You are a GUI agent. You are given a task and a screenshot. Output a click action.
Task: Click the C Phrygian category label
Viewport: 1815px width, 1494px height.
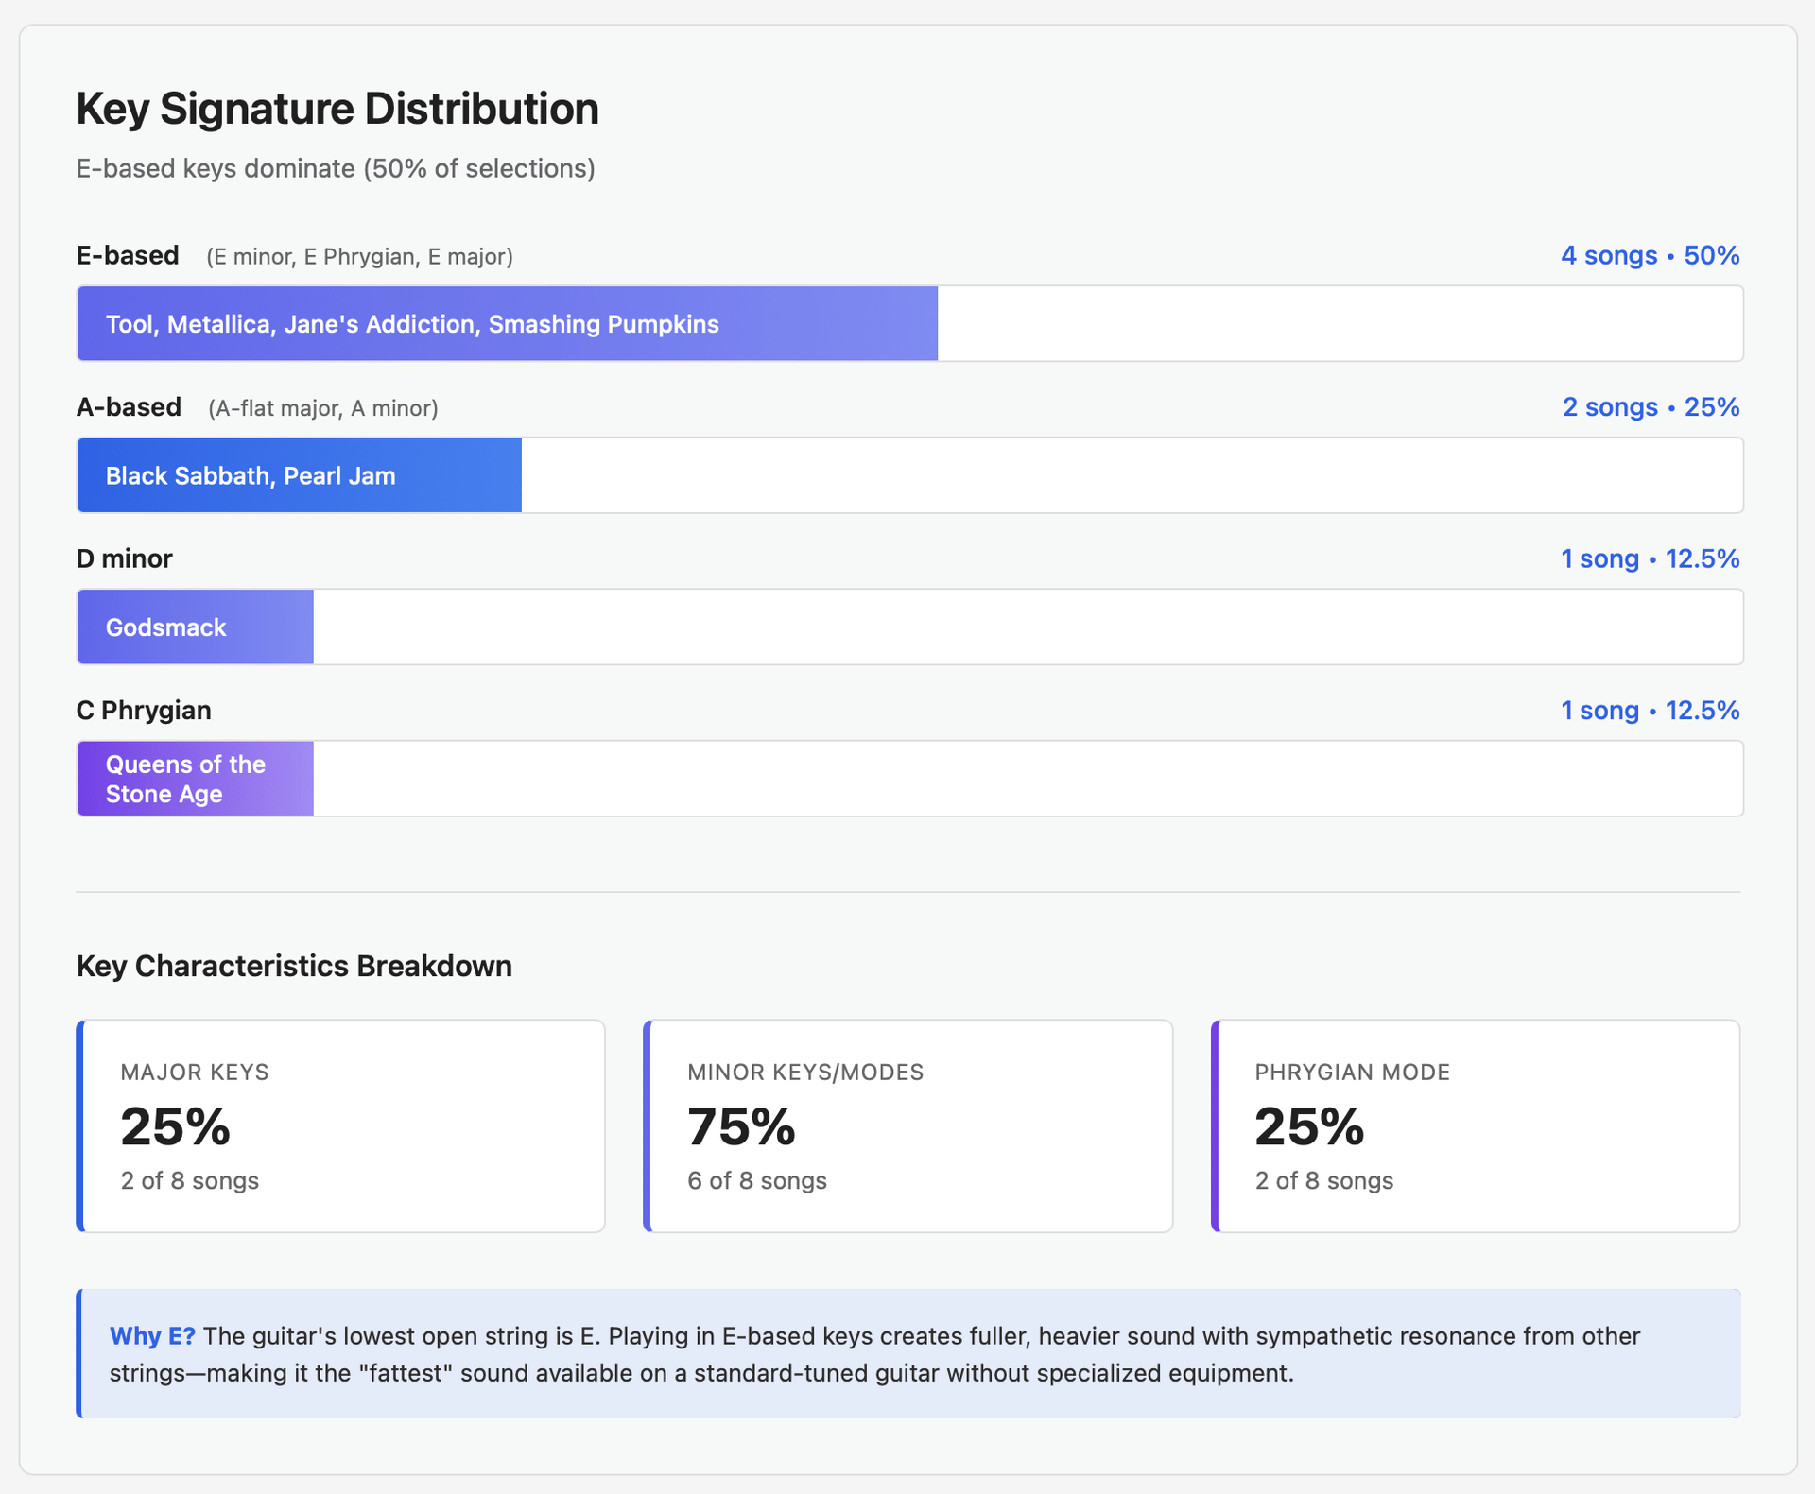tap(144, 711)
